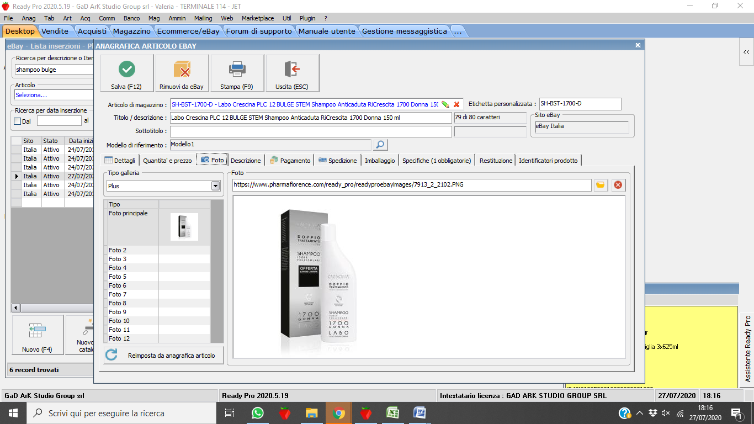
Task: Switch to the Vendite main tab
Action: coord(55,31)
